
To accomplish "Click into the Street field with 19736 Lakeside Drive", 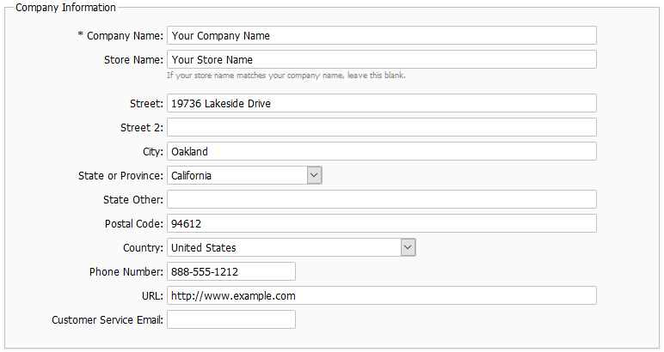I will coord(381,103).
